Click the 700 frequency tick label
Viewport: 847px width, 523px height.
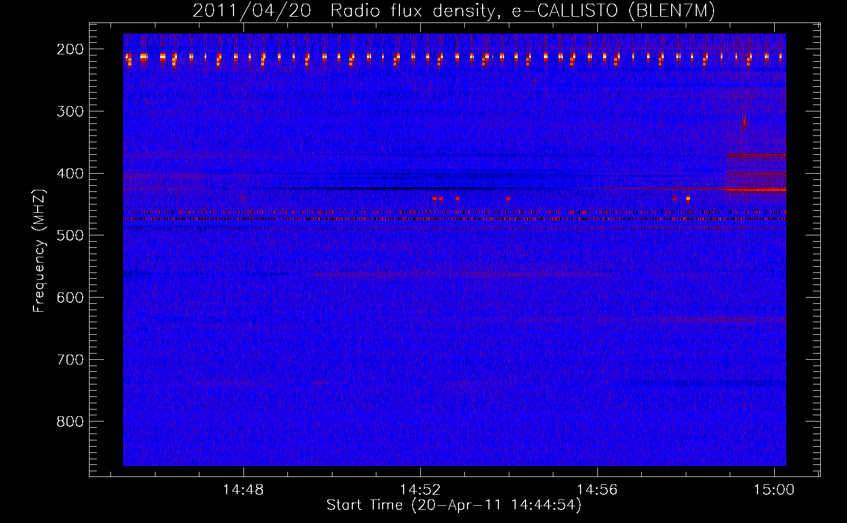coord(70,360)
